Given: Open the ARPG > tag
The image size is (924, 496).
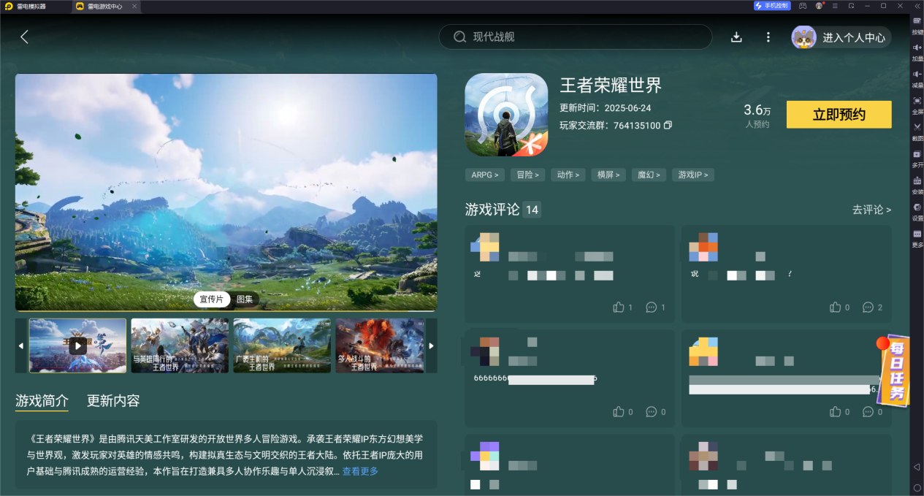Looking at the screenshot, I should pos(485,175).
